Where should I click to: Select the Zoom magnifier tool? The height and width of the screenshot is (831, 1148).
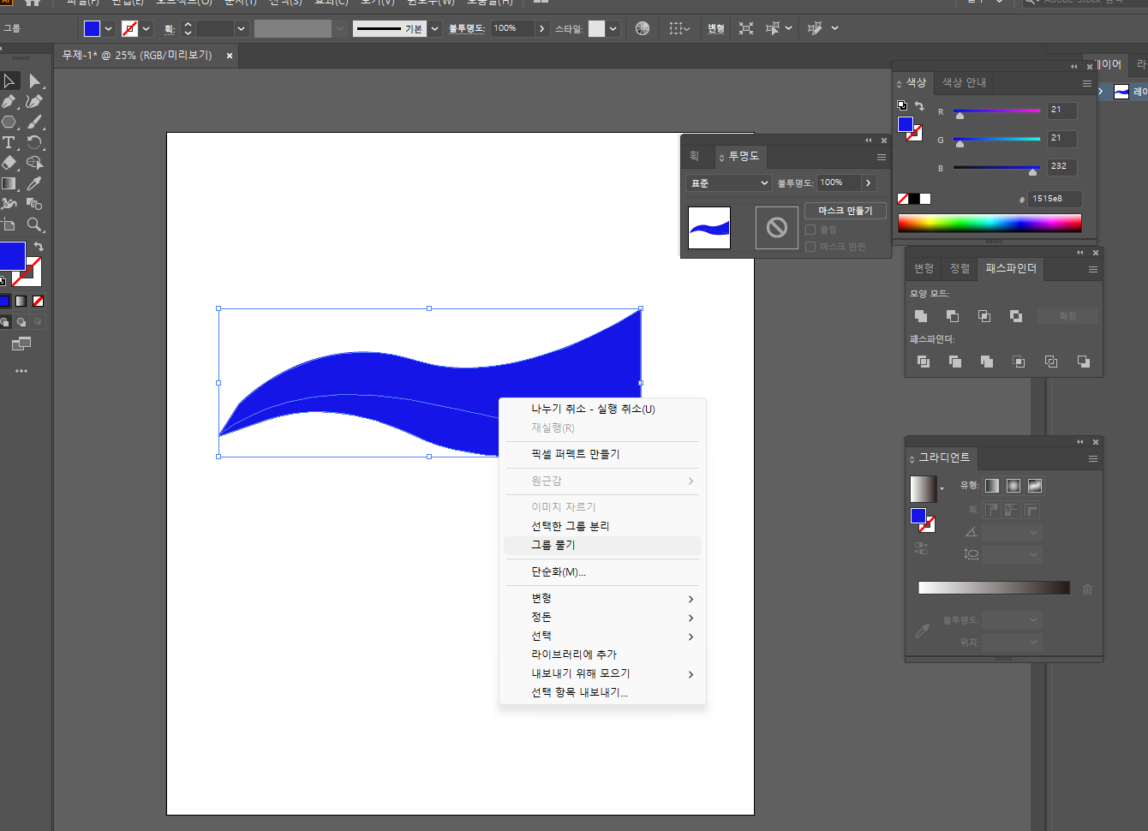tap(34, 224)
